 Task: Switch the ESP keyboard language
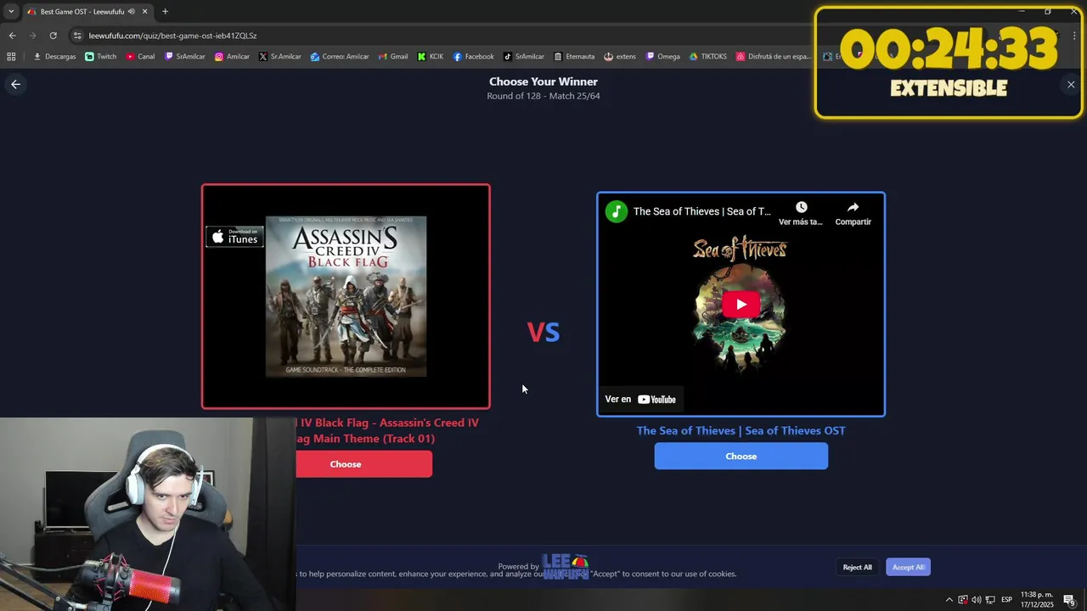1006,600
